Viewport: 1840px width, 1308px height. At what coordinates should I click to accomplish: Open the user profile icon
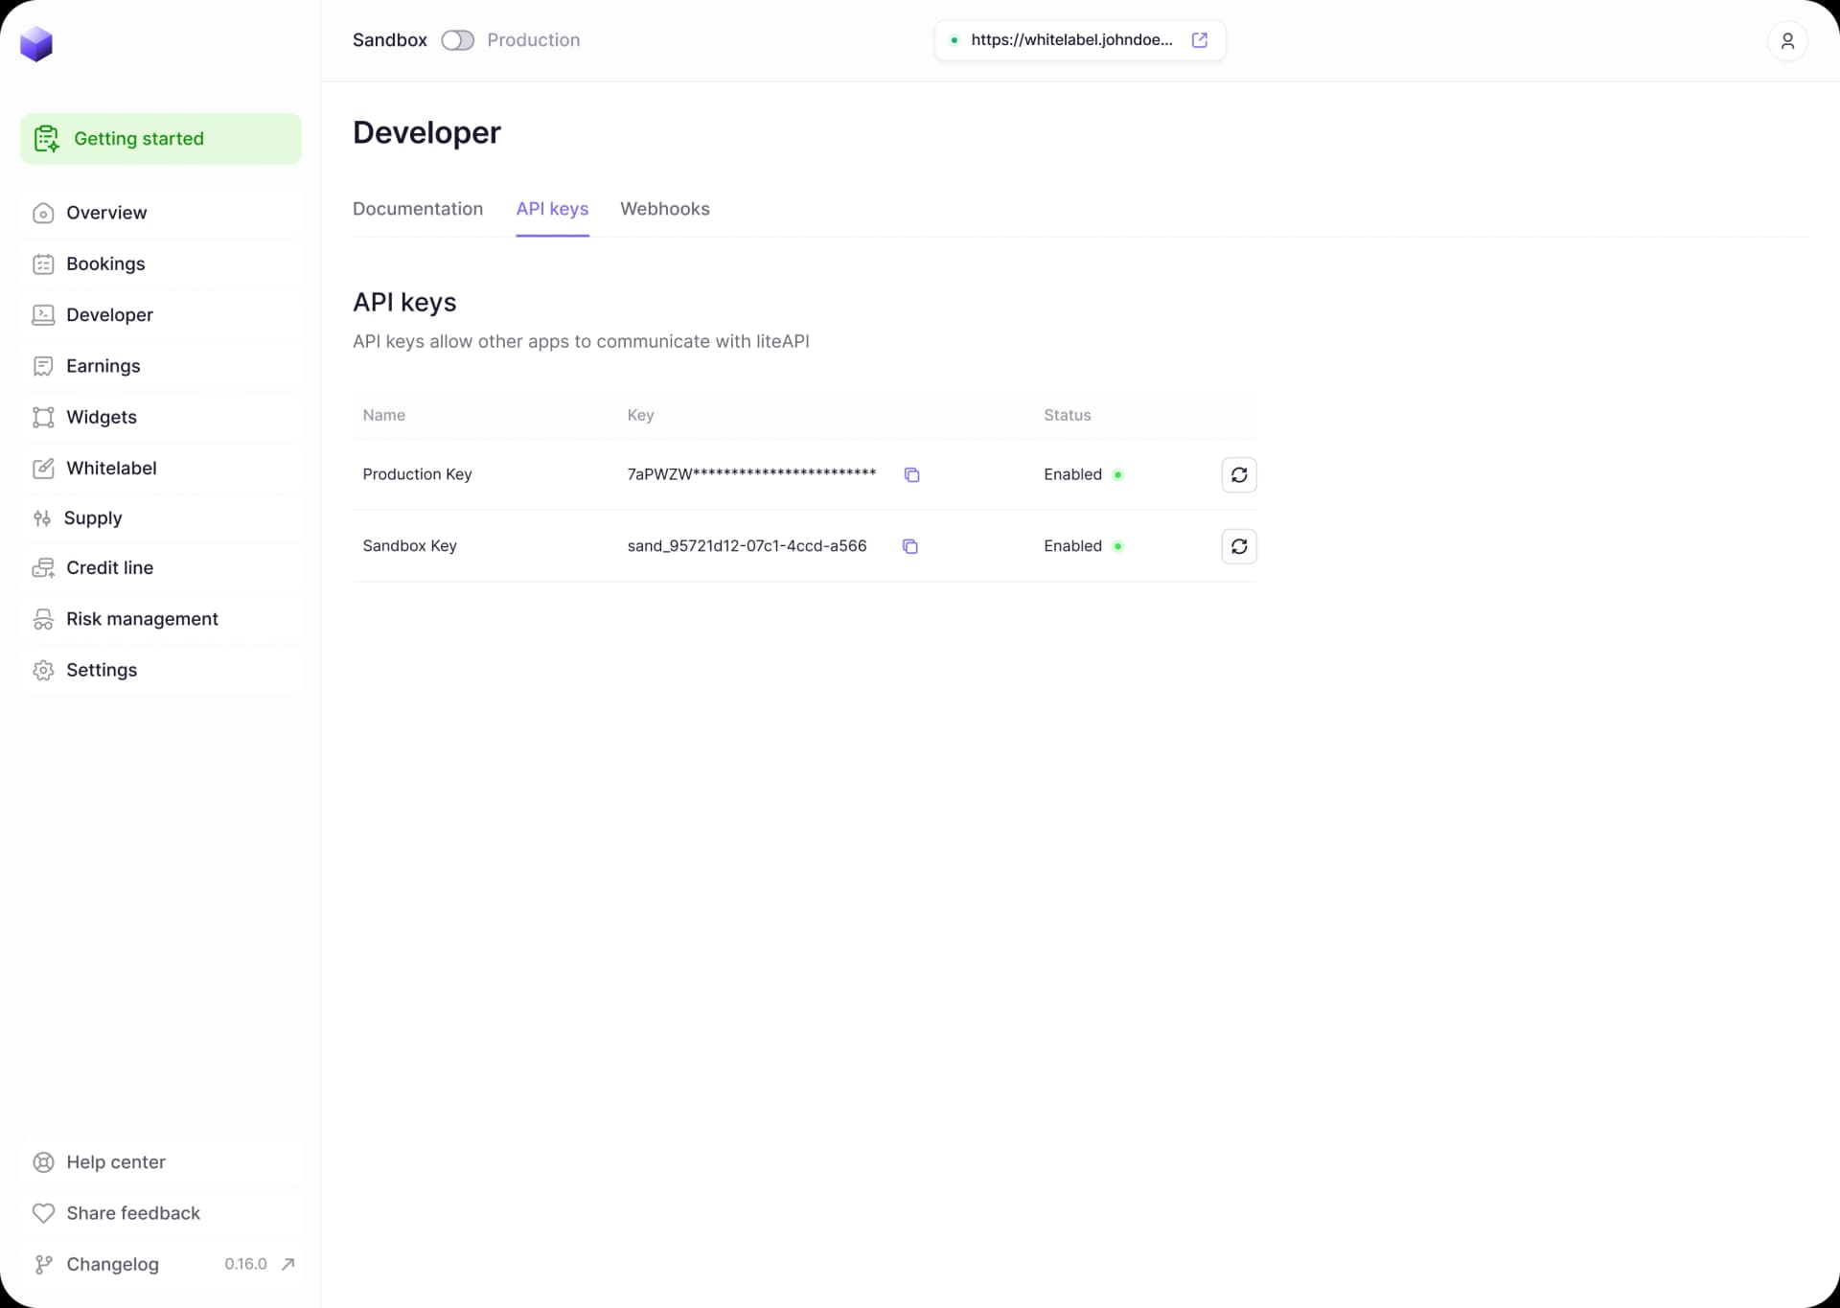pyautogui.click(x=1786, y=41)
